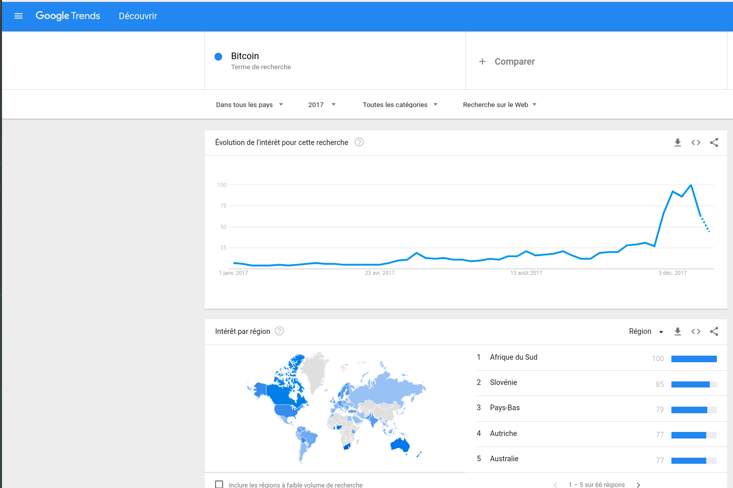Enable 'Inclure les régions à faible volume' checkbox

[x=219, y=484]
